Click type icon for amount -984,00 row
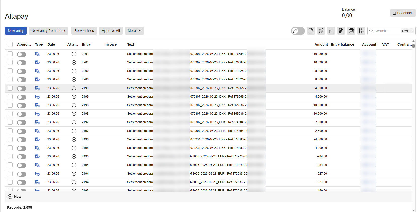This screenshot has width=418, height=212. [x=37, y=156]
